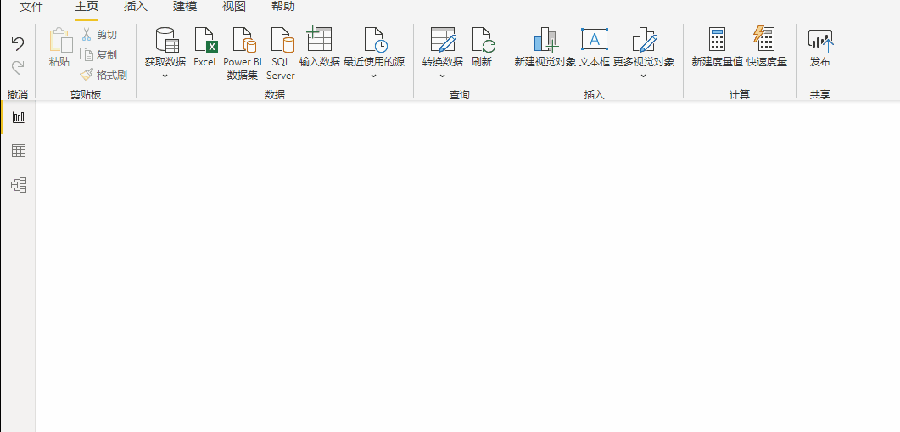Click the Redo arrow icon
The width and height of the screenshot is (900, 432).
pos(18,68)
